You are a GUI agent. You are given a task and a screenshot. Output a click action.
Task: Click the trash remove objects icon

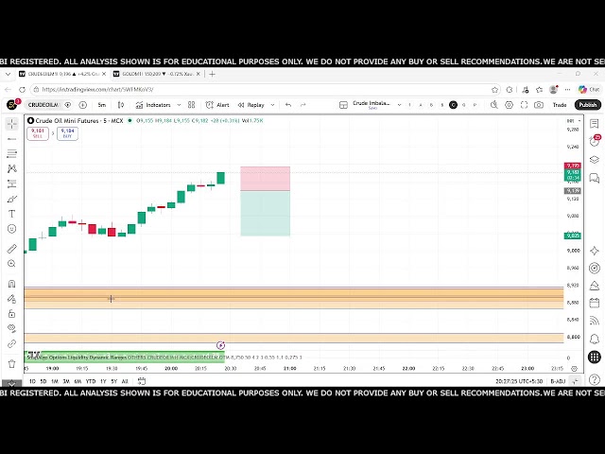[12, 363]
